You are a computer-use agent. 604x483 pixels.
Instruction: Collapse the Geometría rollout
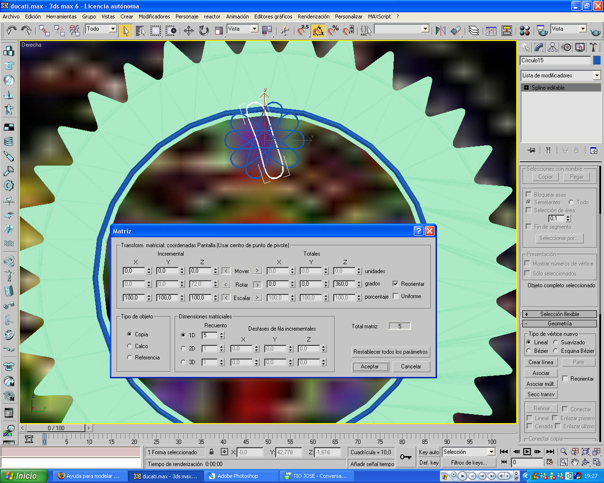pos(560,324)
